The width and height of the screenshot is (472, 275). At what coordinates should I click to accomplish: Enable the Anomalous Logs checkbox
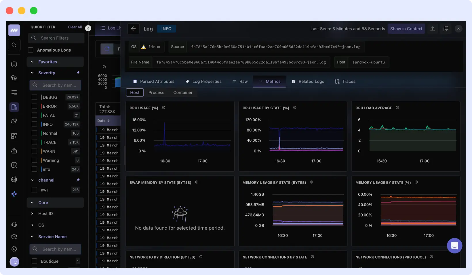(x=31, y=50)
